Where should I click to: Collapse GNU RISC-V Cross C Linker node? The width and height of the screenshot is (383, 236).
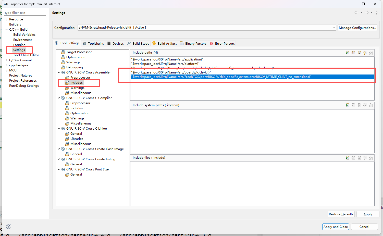coord(59,129)
